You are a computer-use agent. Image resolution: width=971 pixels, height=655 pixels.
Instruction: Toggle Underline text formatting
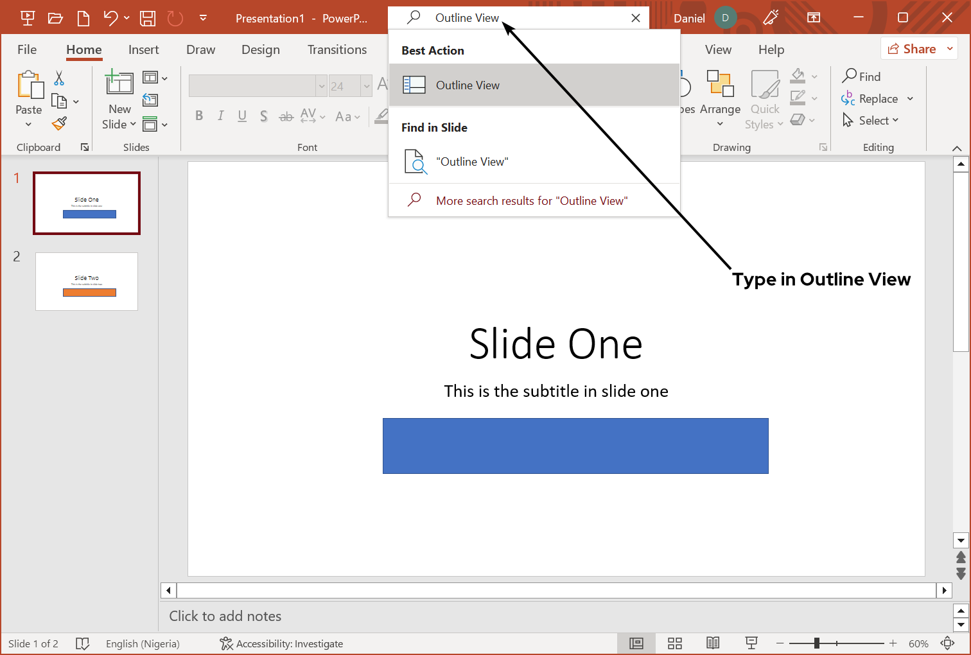pyautogui.click(x=242, y=116)
